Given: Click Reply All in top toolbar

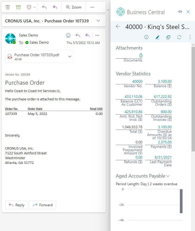Looking at the screenshot, I should [55, 7].
